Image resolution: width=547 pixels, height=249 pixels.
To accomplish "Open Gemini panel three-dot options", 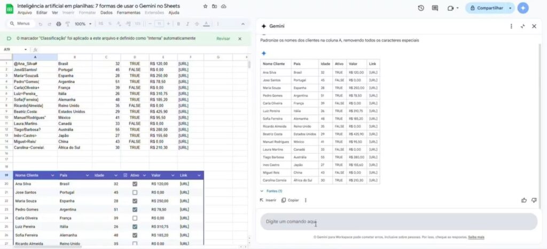I will coord(511,26).
